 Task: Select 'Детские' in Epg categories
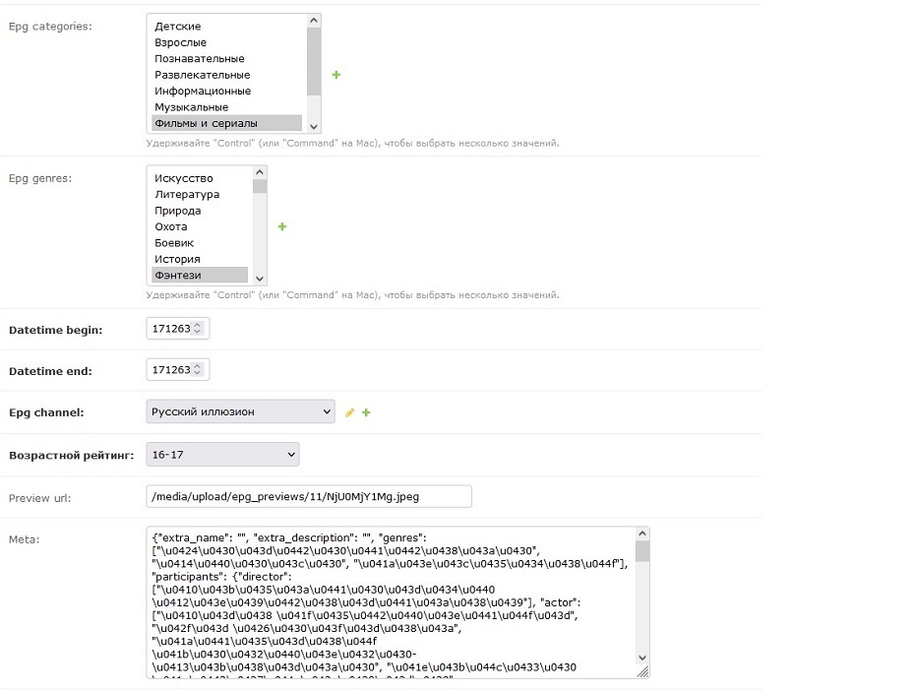[226, 27]
